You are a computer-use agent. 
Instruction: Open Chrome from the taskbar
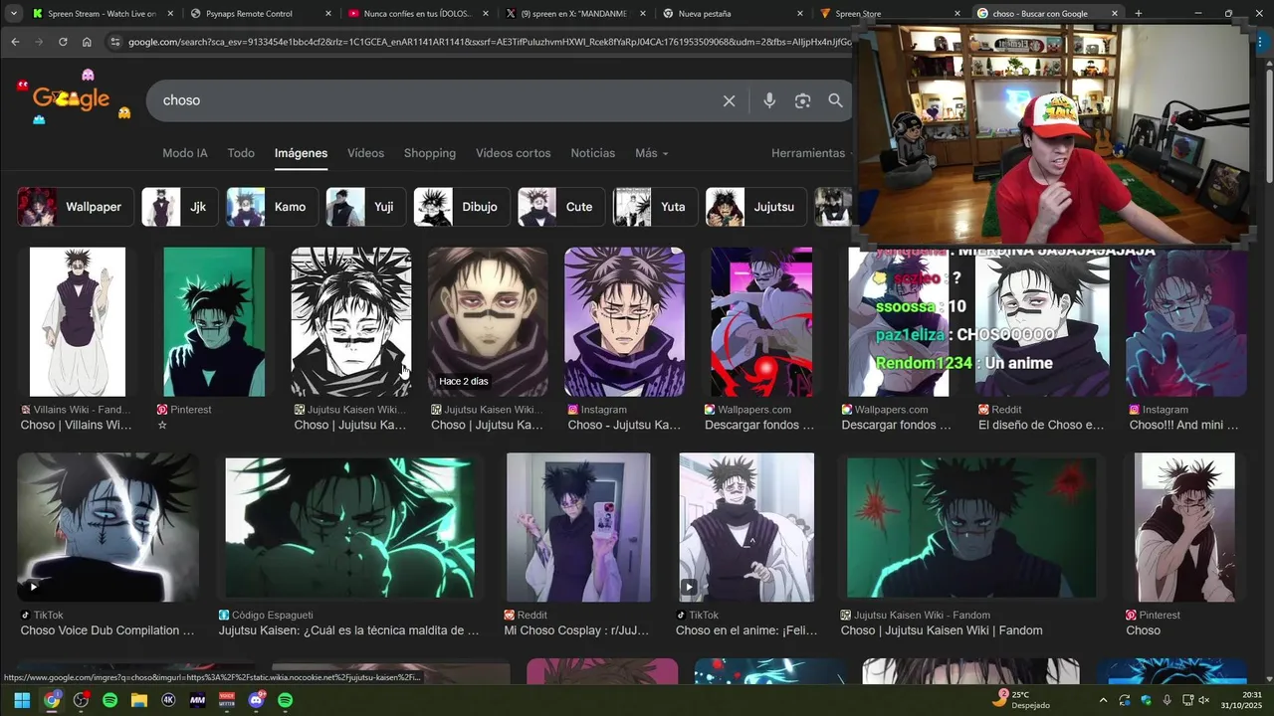[x=52, y=700]
